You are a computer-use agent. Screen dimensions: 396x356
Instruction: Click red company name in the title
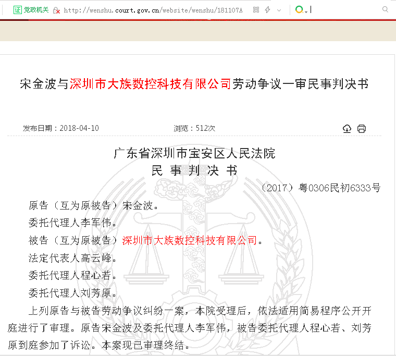click(x=150, y=84)
